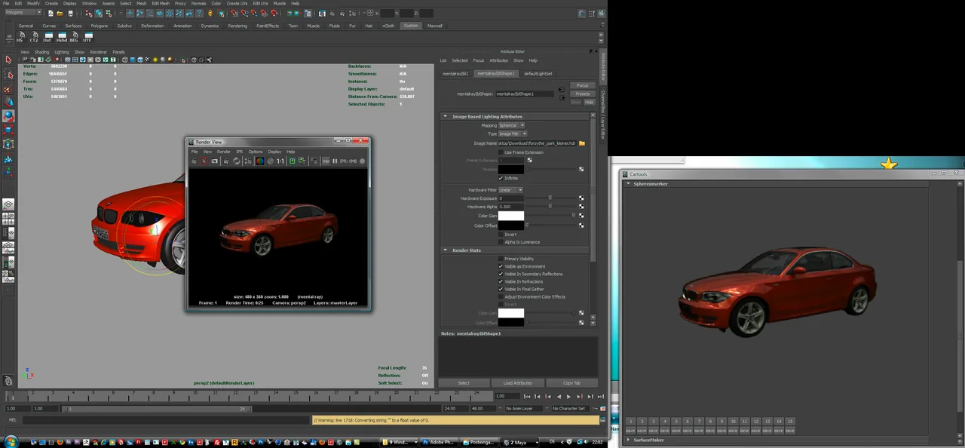The image size is (965, 448).
Task: Click the New Scene icon in status line
Action: pyautogui.click(x=51, y=14)
